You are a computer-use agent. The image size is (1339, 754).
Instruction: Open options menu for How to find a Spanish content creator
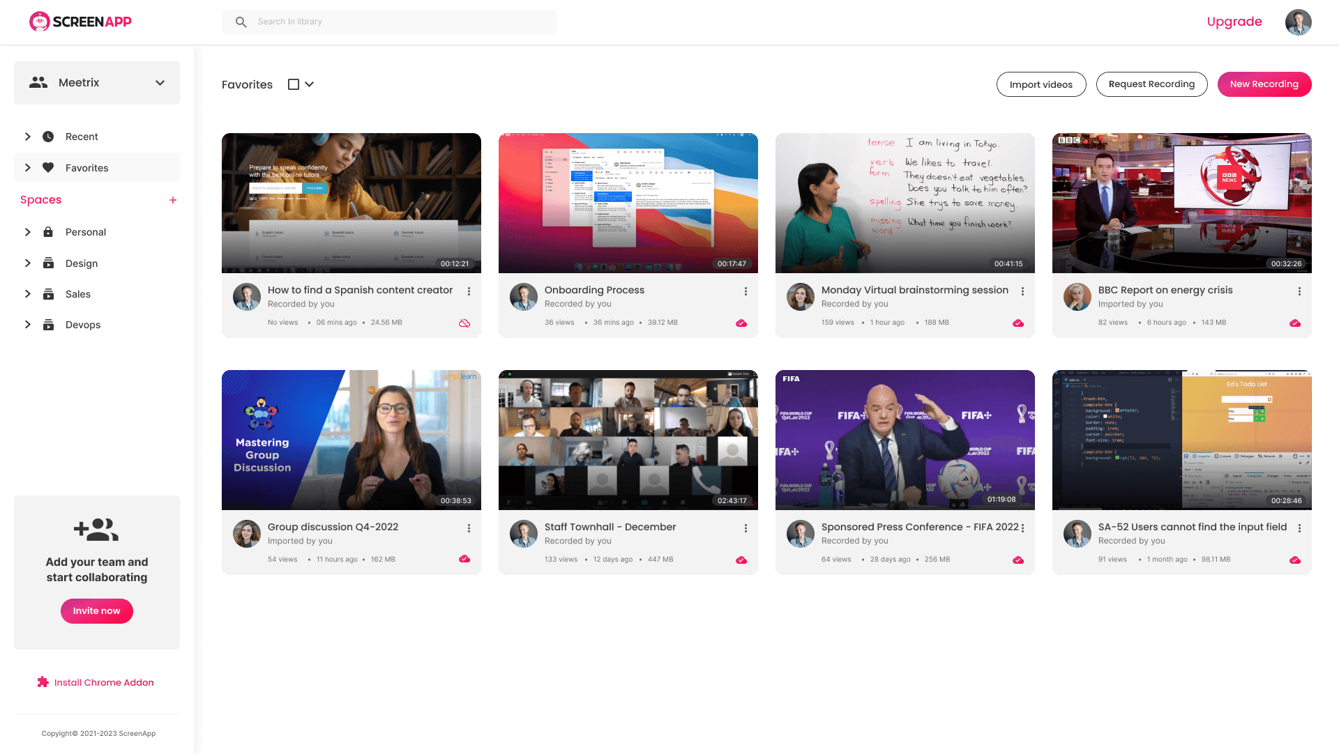469,291
